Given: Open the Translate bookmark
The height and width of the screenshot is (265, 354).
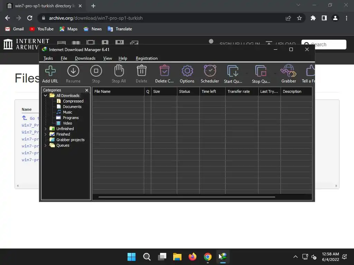Looking at the screenshot, I should [120, 29].
